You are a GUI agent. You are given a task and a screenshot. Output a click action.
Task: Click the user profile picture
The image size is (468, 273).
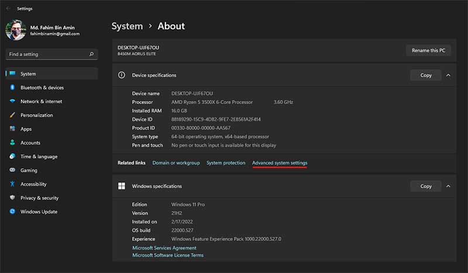click(x=16, y=30)
